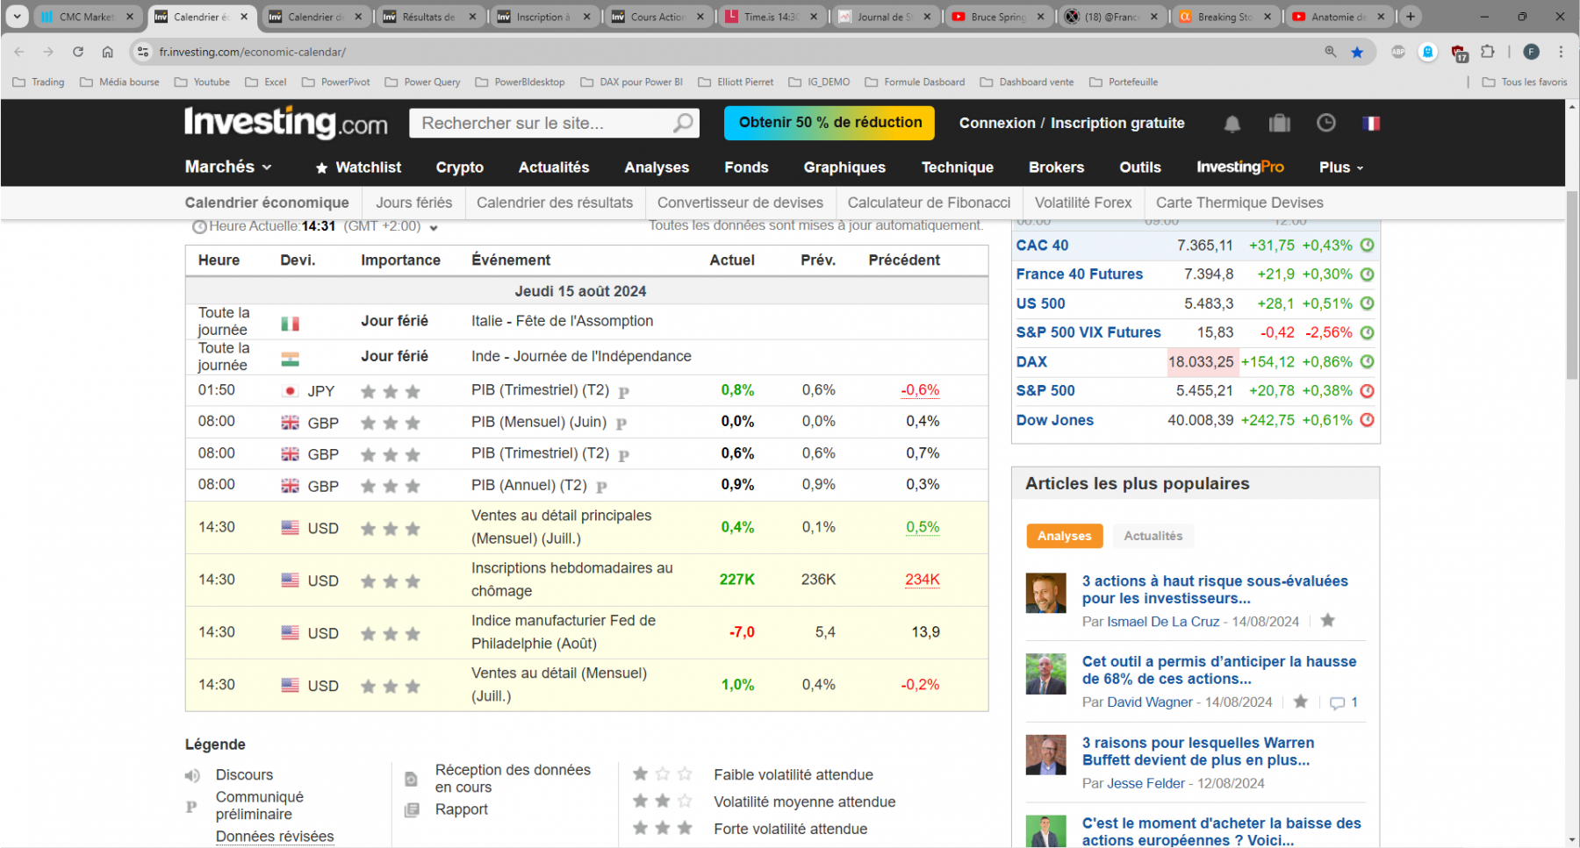Open the portfolio briefcase icon

(x=1280, y=124)
